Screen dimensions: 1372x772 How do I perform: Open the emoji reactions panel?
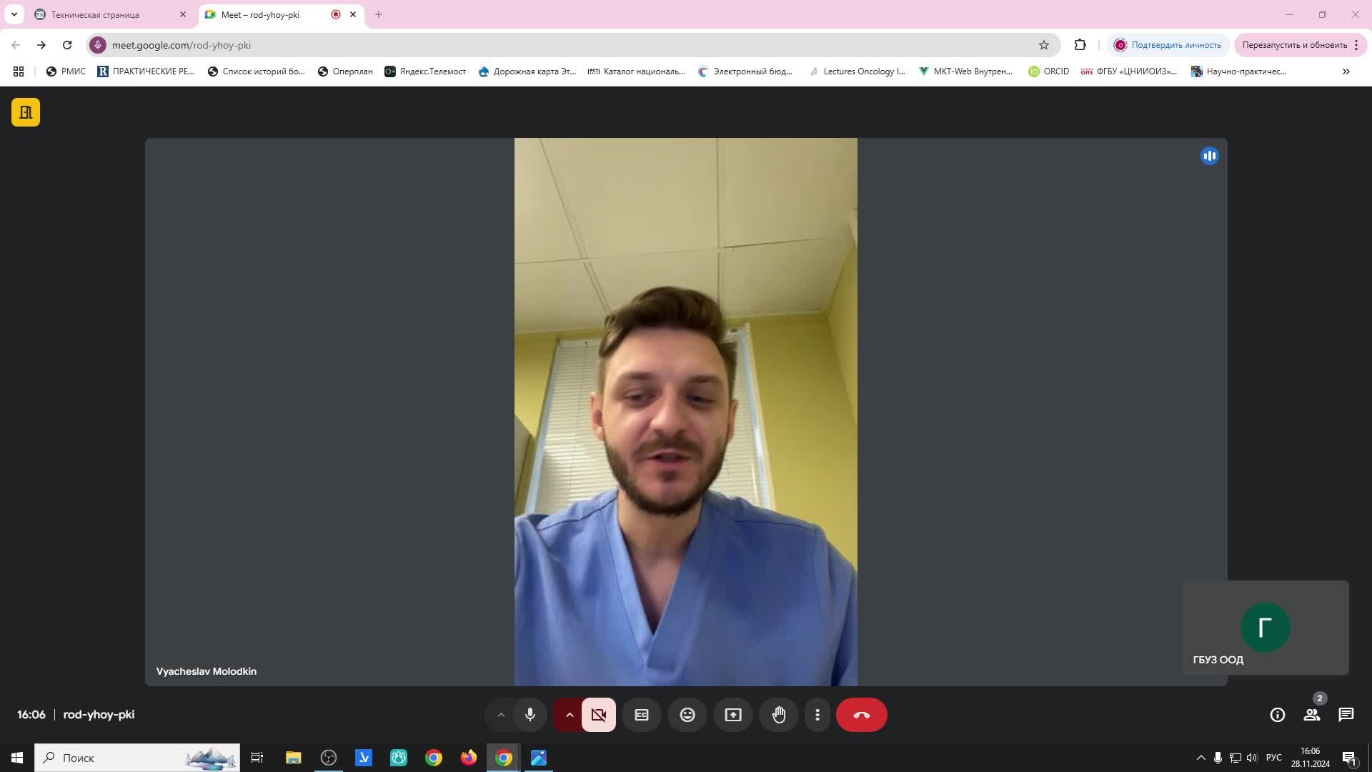pos(687,715)
